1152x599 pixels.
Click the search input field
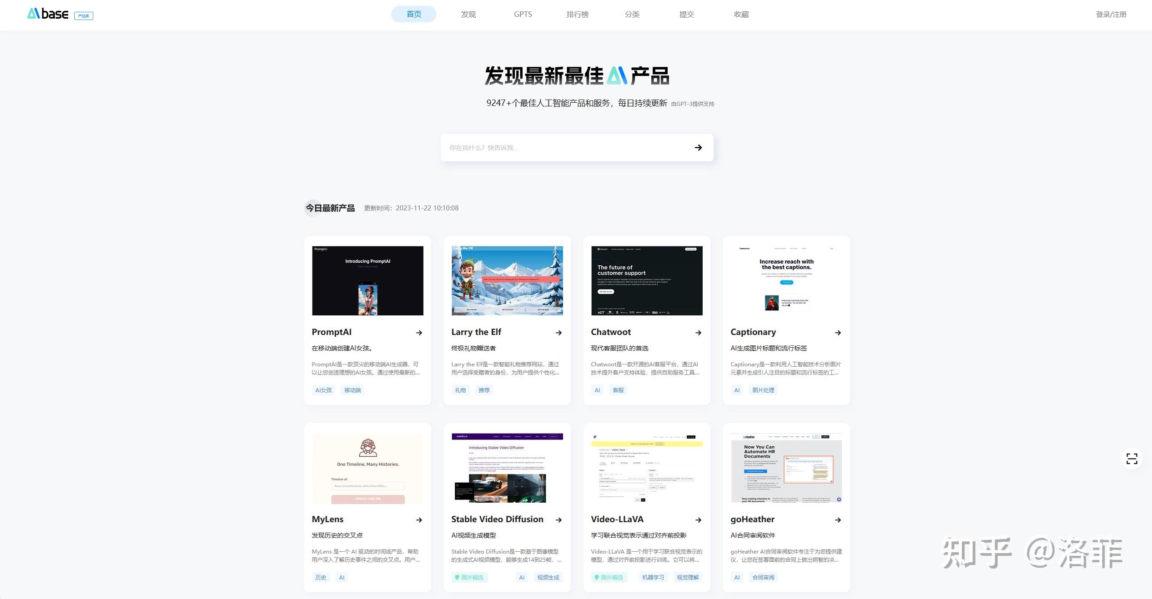tap(564, 148)
